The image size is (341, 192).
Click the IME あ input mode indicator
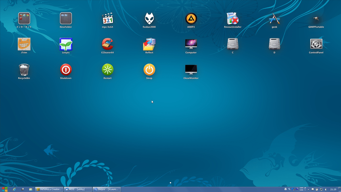pyautogui.click(x=286, y=189)
